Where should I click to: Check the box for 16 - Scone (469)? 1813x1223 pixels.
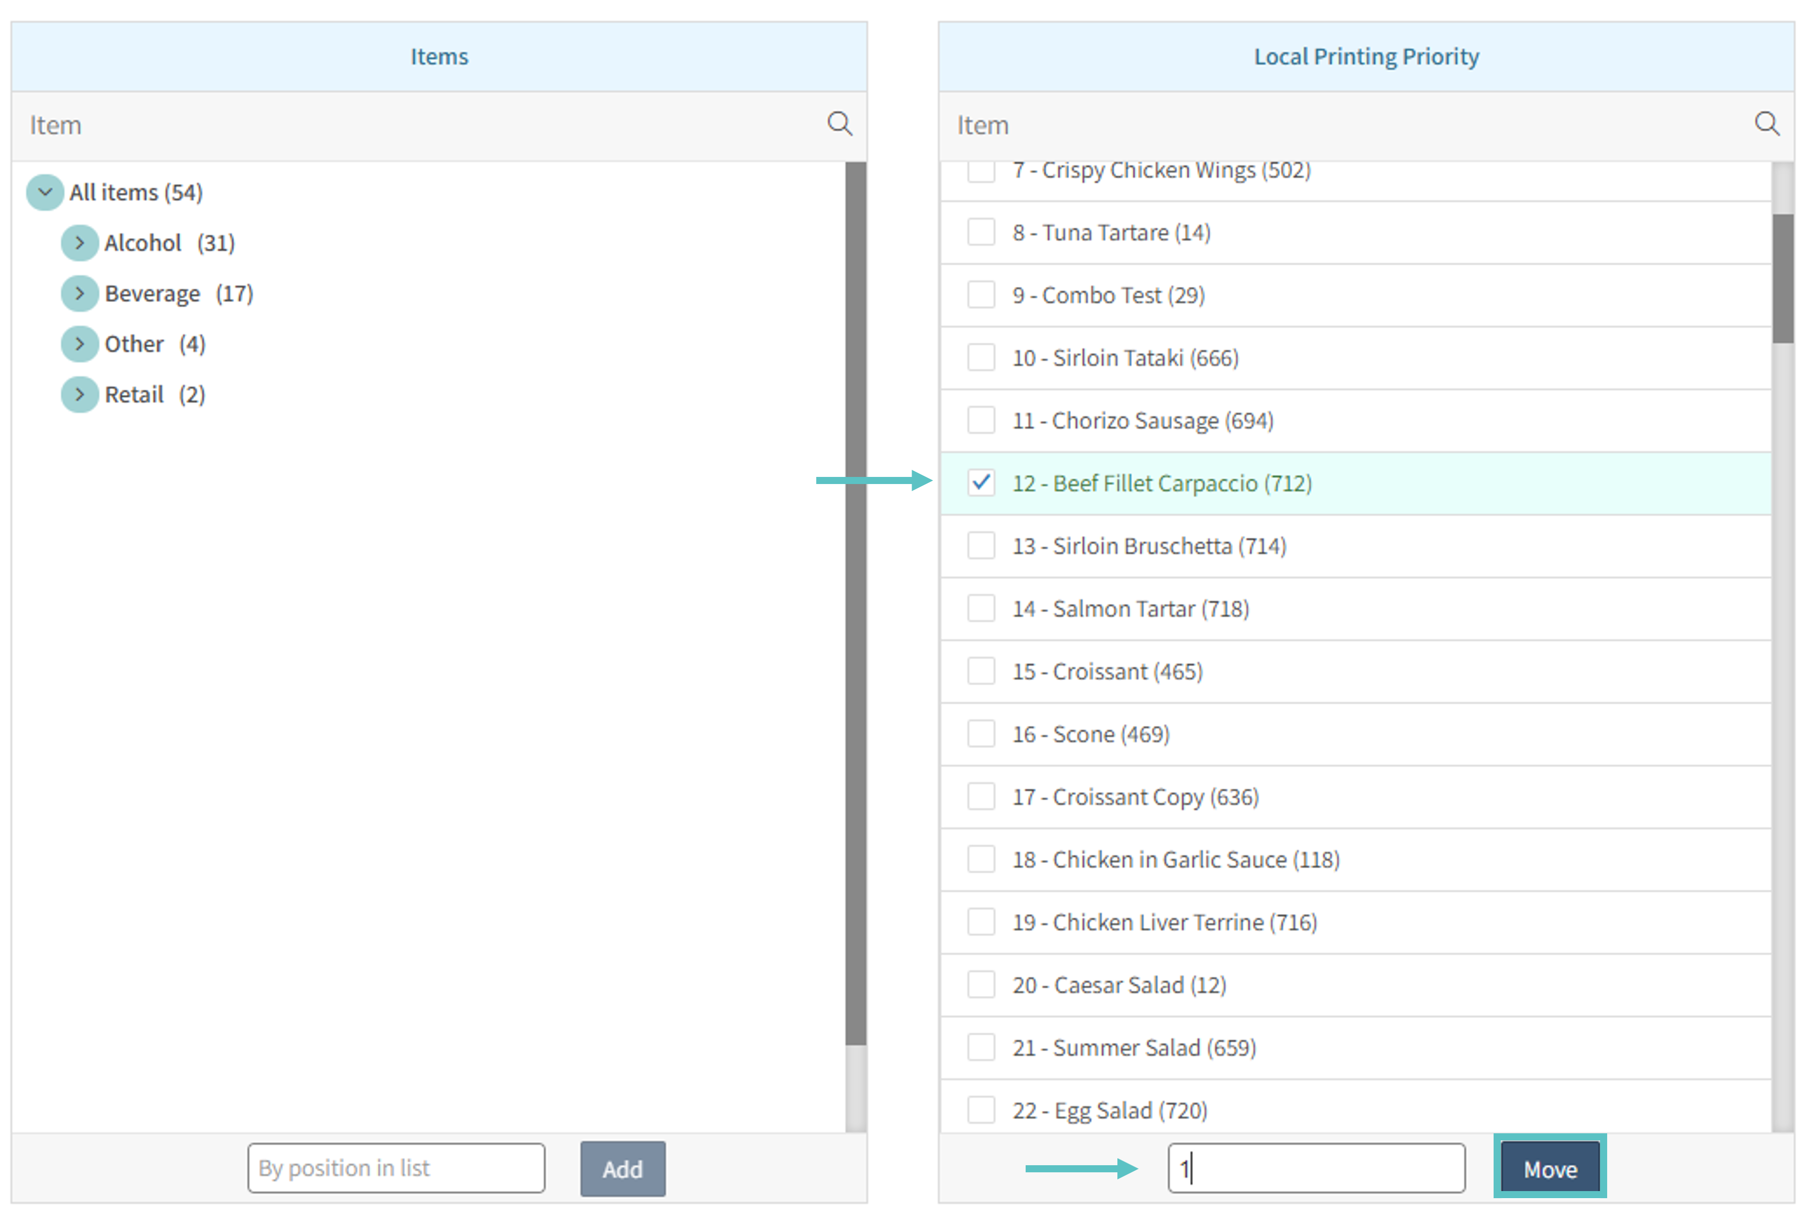(x=981, y=734)
